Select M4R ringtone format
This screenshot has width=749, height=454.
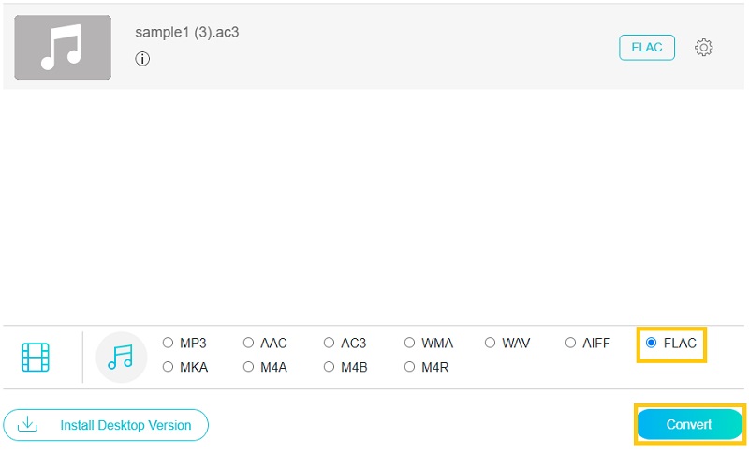pyautogui.click(x=410, y=368)
